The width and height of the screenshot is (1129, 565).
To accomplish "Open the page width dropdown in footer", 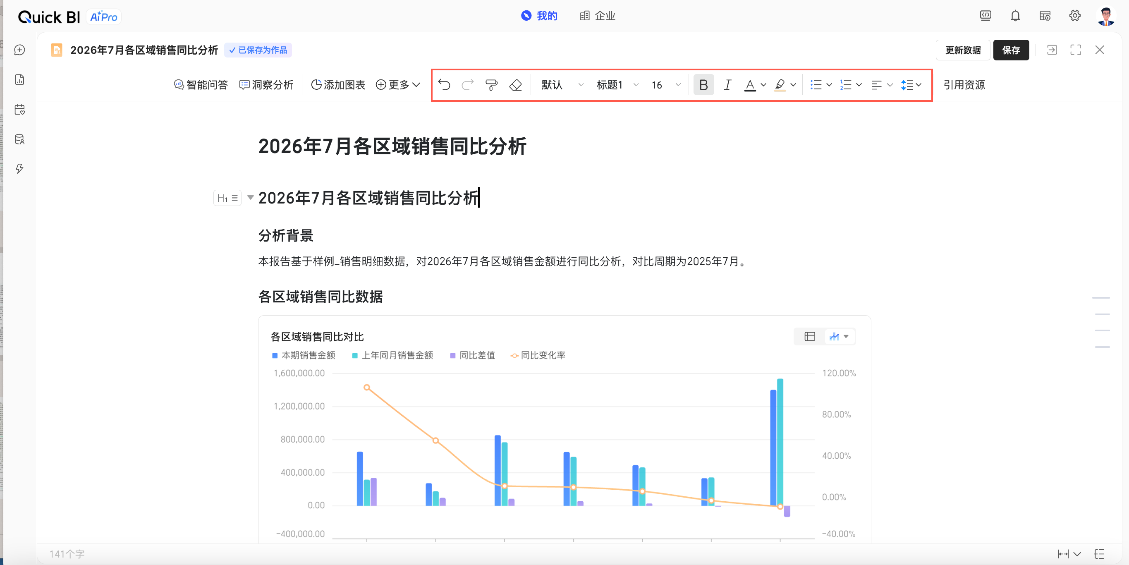I will pyautogui.click(x=1069, y=554).
